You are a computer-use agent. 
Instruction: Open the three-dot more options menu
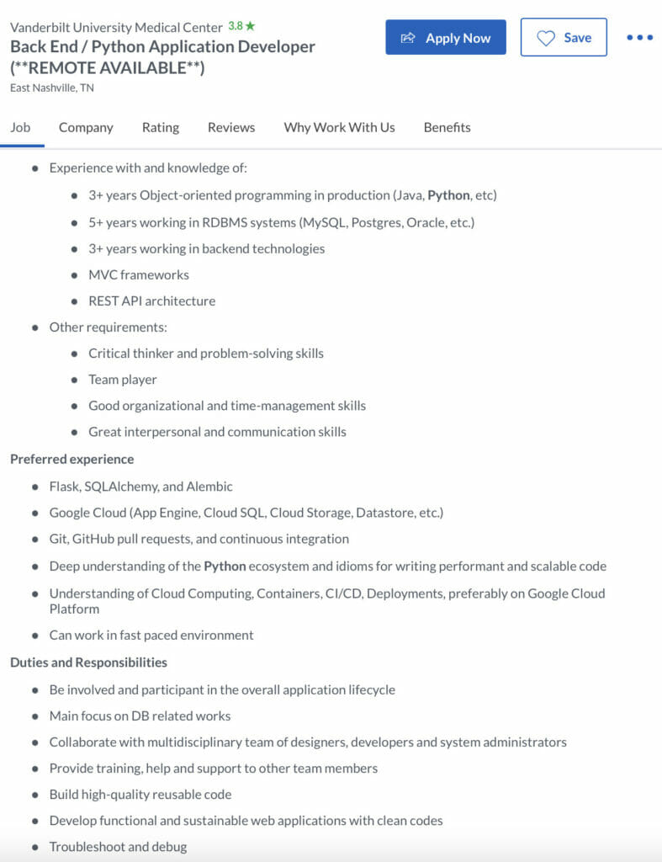tap(639, 38)
